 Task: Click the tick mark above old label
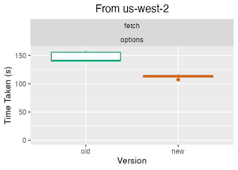pyautogui.click(x=86, y=146)
